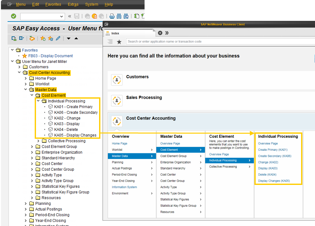Collapse the Cost Center Accounting folder

click(20, 73)
